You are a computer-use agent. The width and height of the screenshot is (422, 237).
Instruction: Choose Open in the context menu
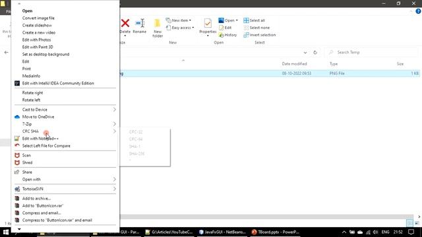[65, 11]
